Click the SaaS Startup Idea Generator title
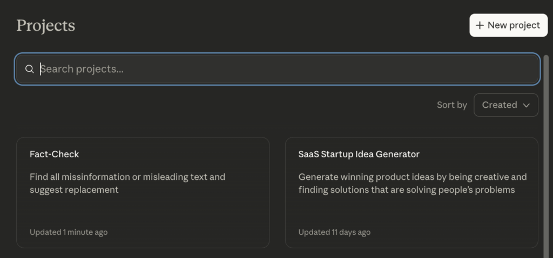This screenshot has height=258, width=553. click(359, 154)
